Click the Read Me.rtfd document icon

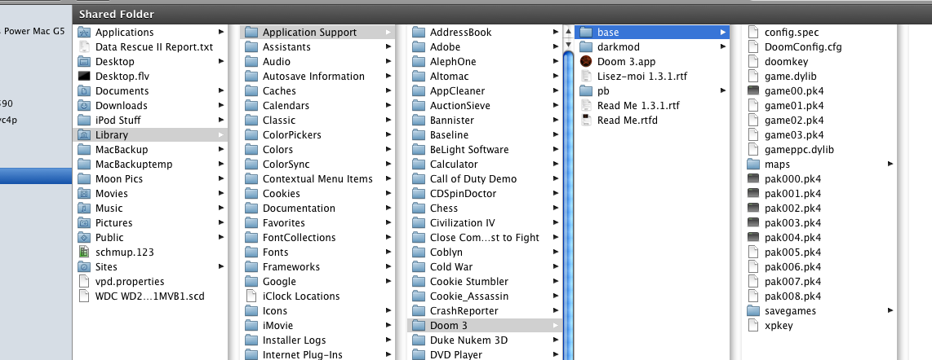click(586, 121)
